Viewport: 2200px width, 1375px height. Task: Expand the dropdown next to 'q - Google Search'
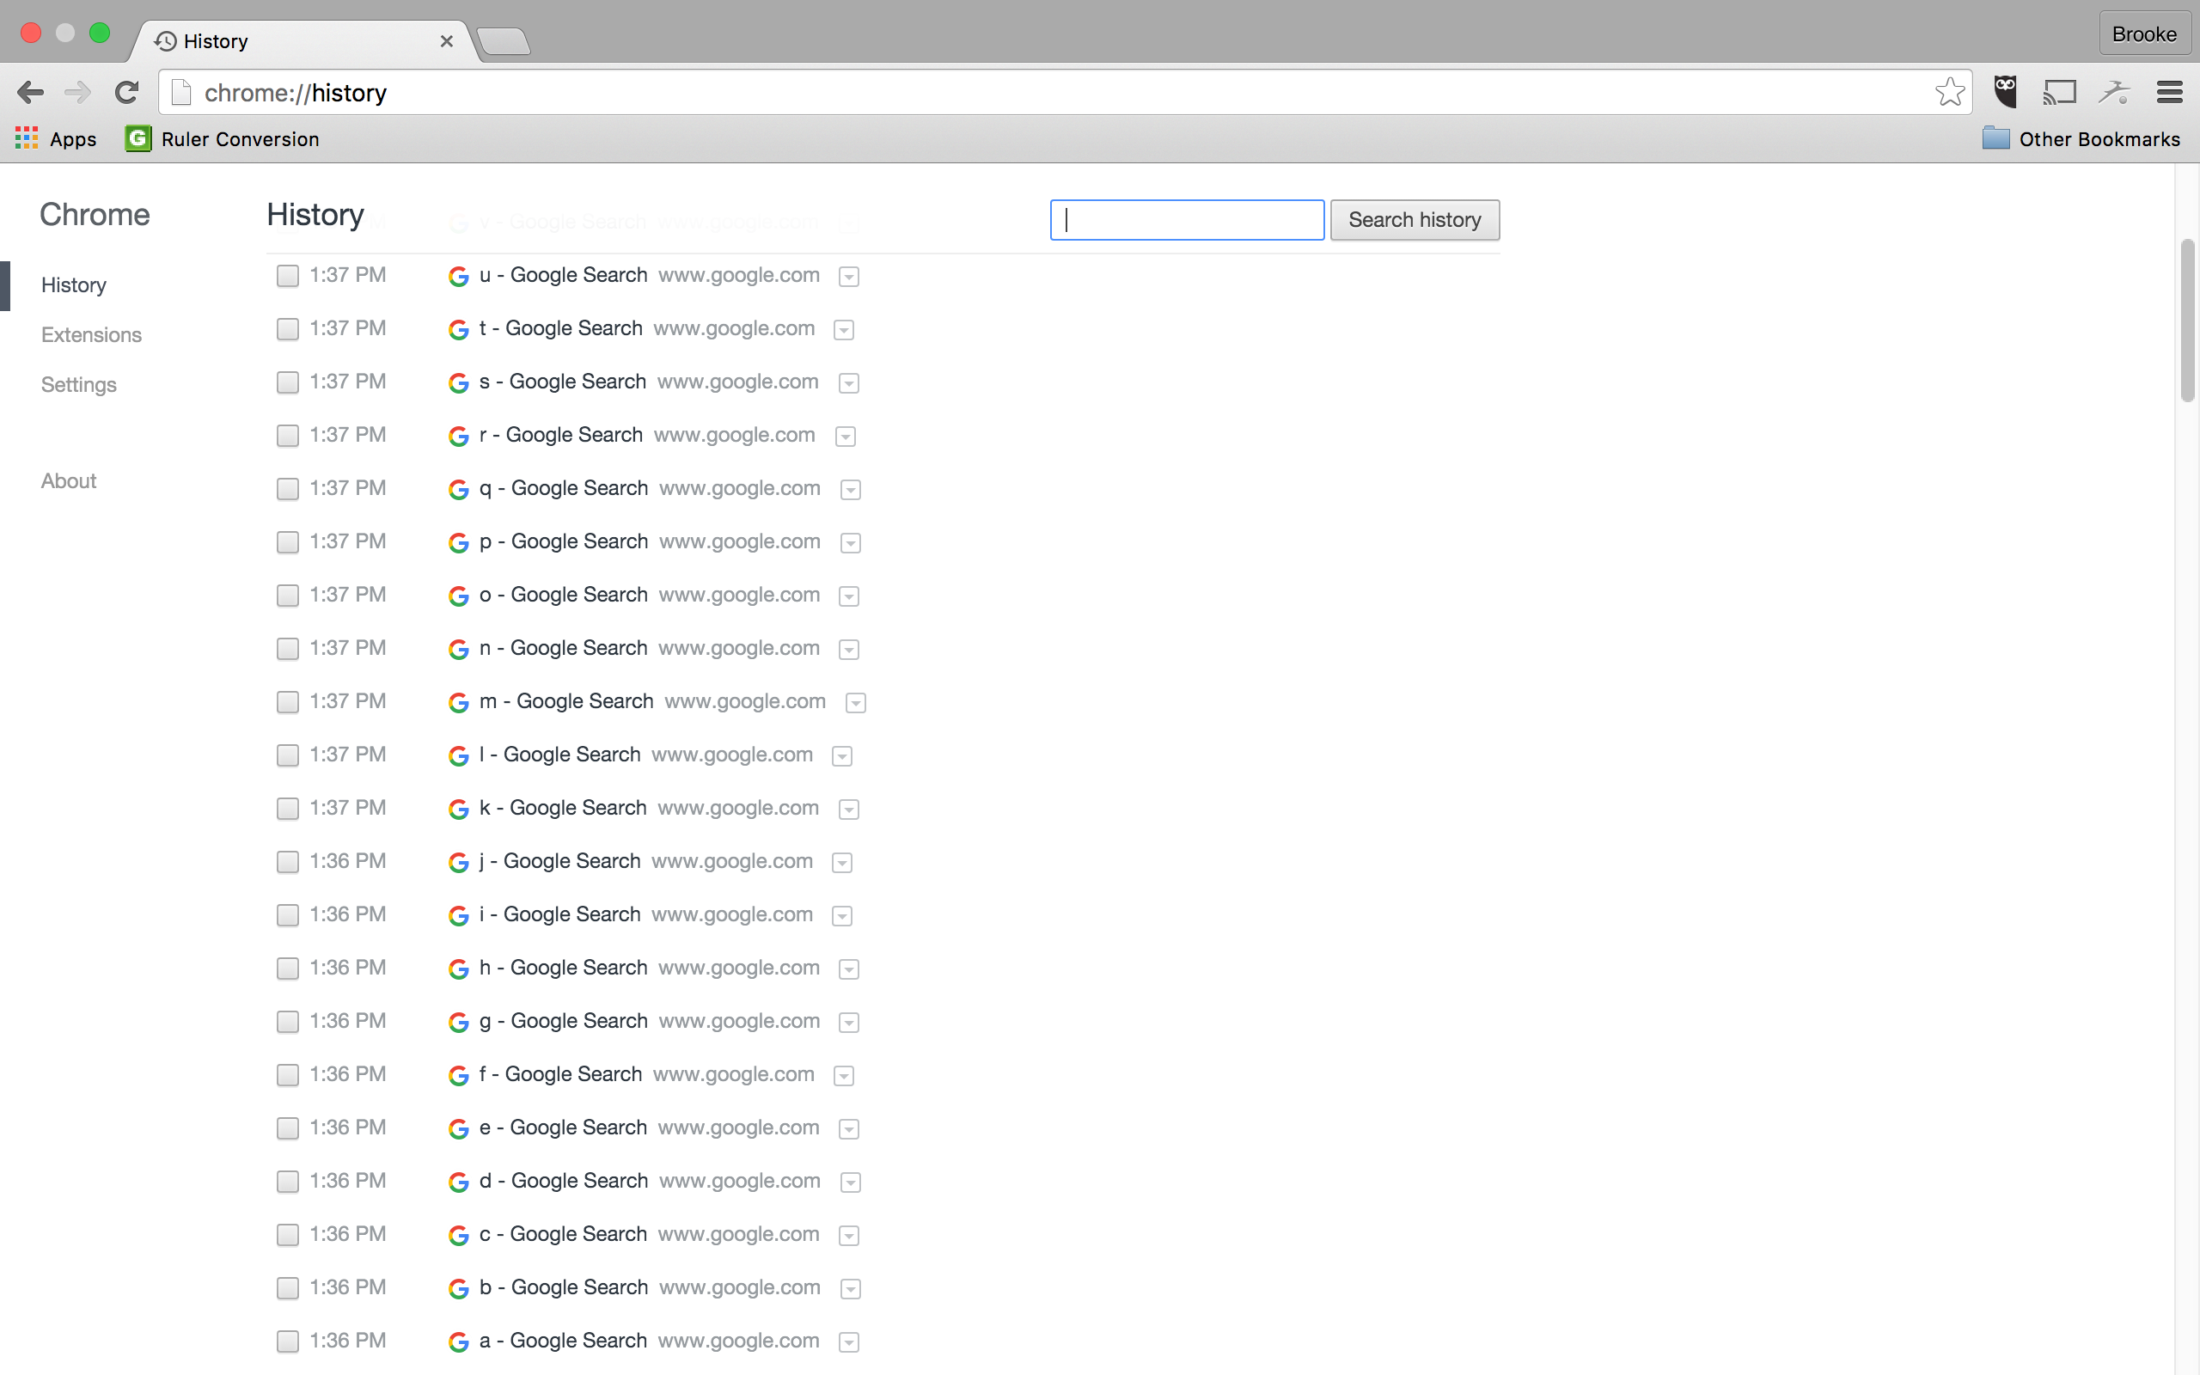coord(851,490)
